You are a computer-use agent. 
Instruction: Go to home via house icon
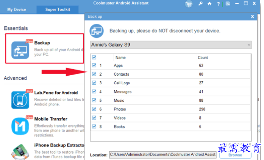(209, 4)
